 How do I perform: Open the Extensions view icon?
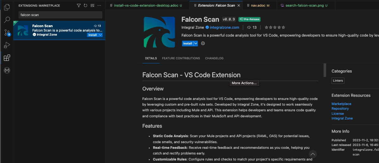coord(7,58)
